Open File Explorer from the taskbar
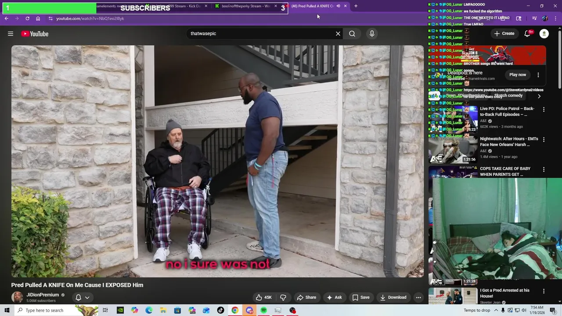 163,310
